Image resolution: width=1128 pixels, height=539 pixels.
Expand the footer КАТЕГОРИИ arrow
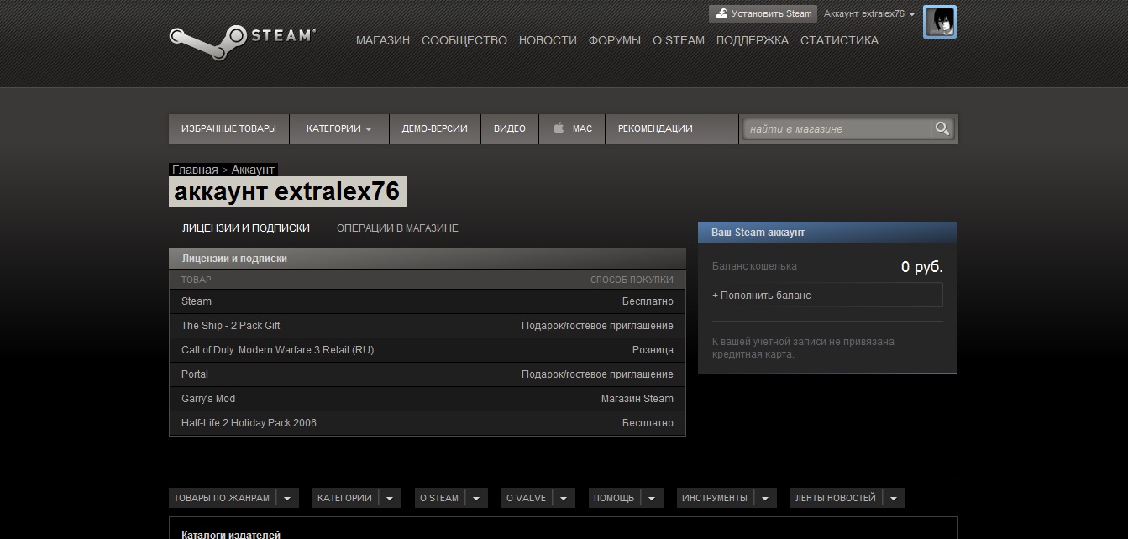390,498
